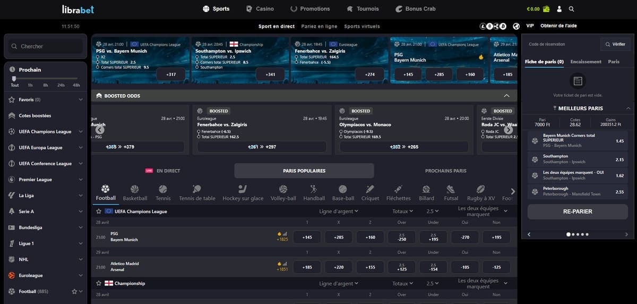The height and width of the screenshot is (304, 637).
Task: Open Southampton vs. Ipswich featured card
Action: coord(239,60)
